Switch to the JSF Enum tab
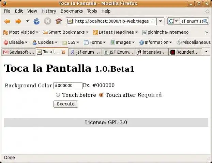Viewport: 212px width, 163px height. tap(119, 52)
